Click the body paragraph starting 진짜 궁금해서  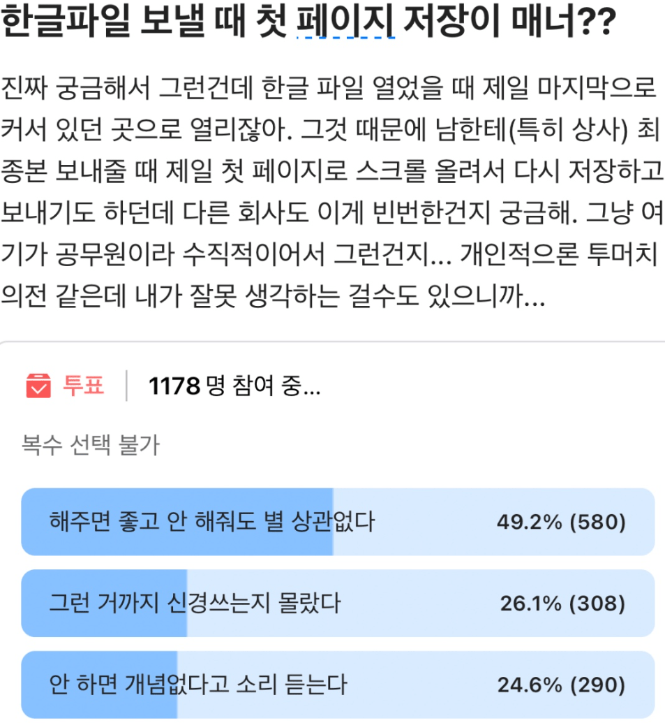pos(331,191)
